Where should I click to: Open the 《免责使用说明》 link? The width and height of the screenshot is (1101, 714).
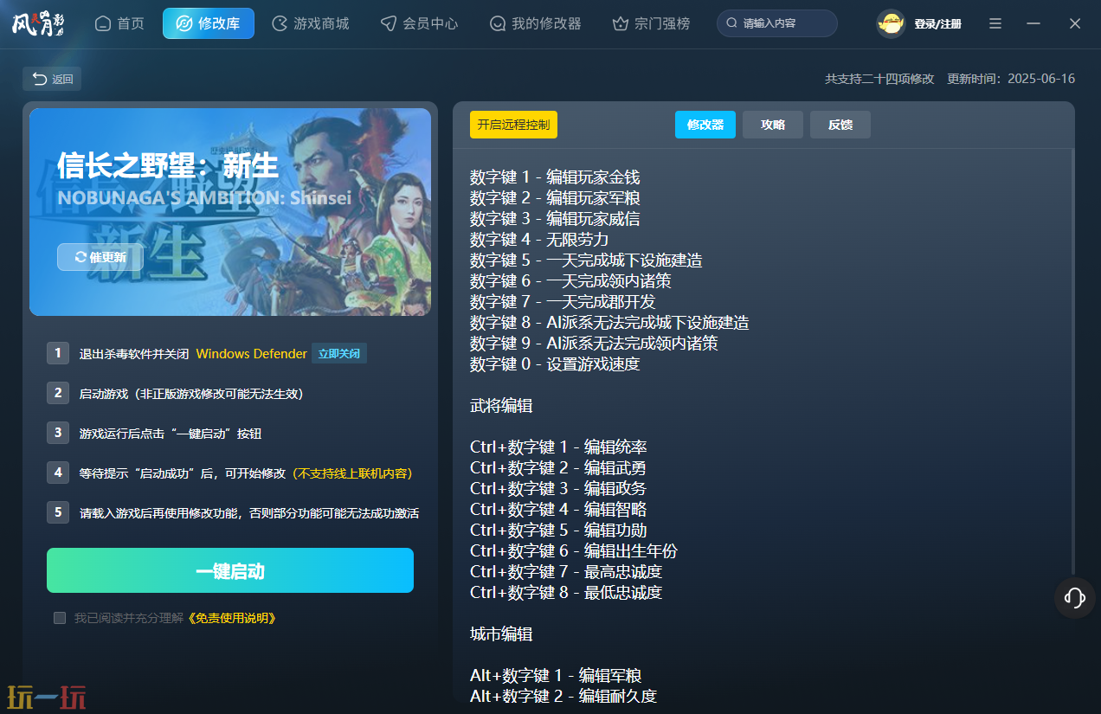click(x=232, y=618)
